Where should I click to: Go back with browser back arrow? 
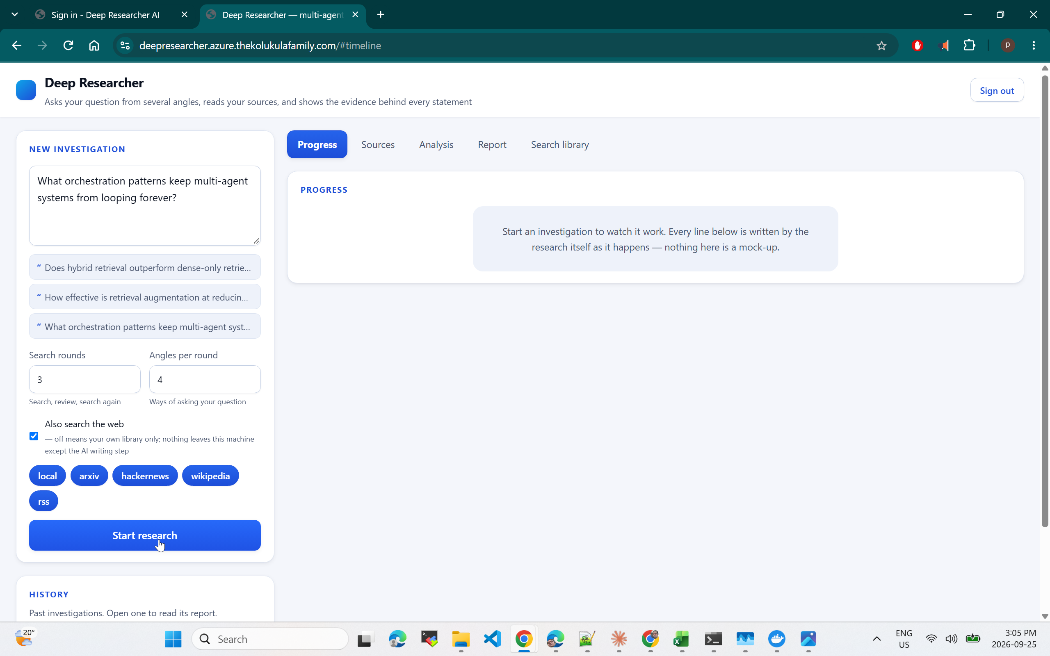[x=16, y=46]
